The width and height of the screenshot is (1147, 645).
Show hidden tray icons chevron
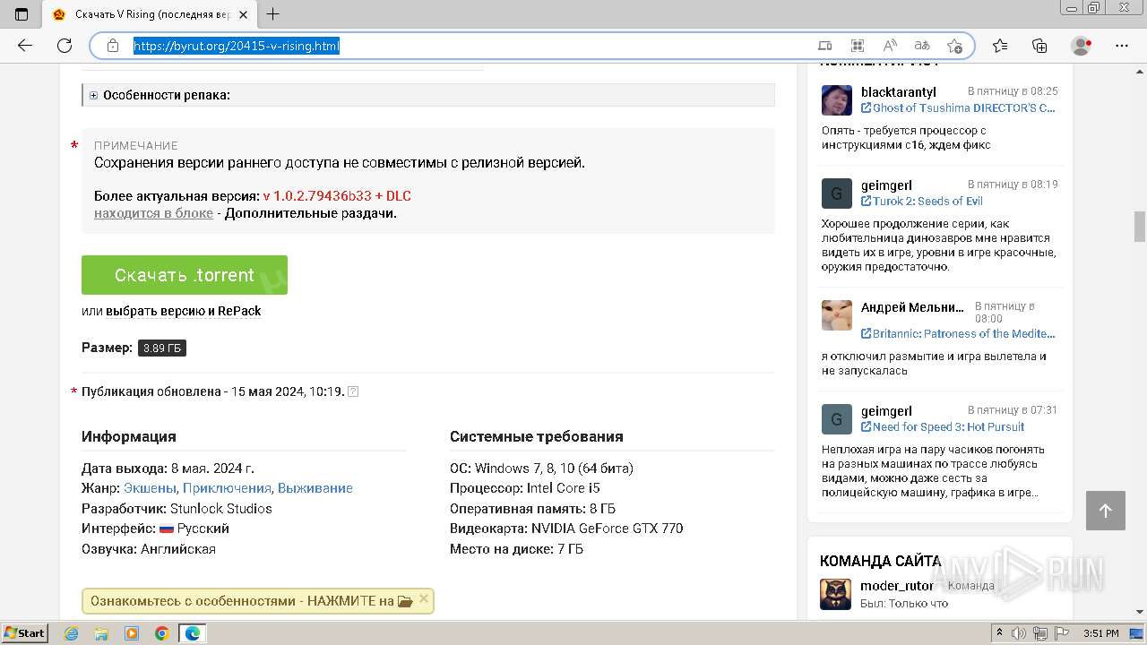[x=998, y=633]
